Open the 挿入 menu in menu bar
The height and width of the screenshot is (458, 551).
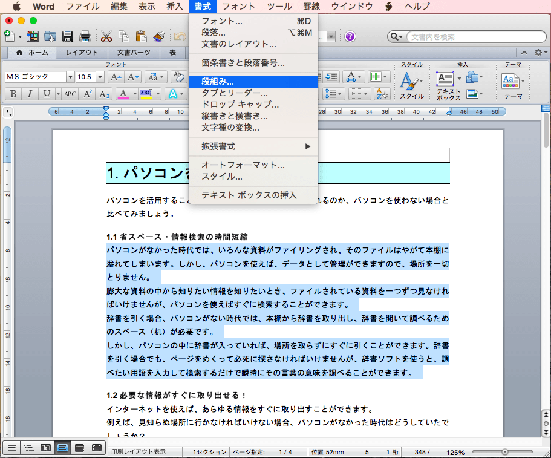tap(174, 6)
